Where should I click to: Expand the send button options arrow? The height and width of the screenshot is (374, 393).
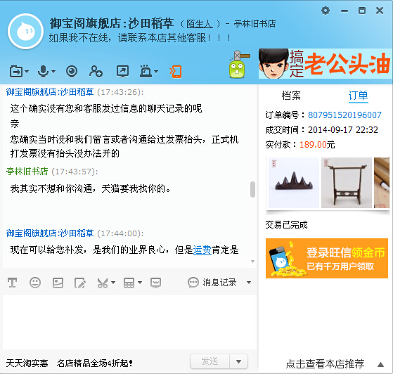click(238, 361)
